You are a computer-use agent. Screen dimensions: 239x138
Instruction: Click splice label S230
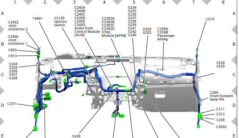point(221,67)
